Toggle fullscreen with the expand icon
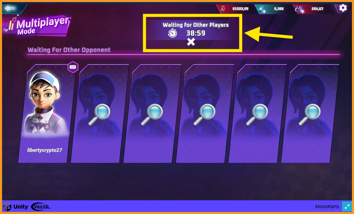Screen dimensions: 354x214 click(x=347, y=206)
